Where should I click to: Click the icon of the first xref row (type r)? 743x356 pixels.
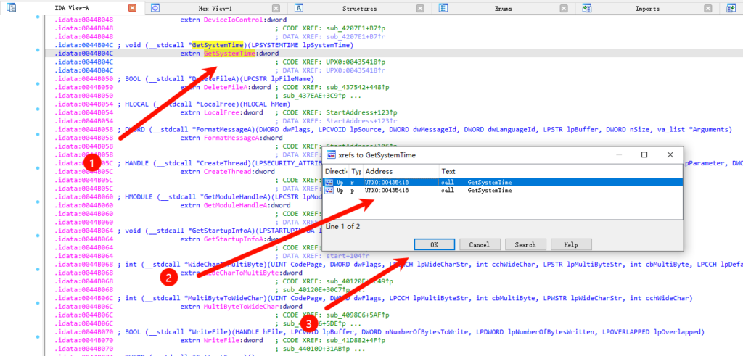pos(329,182)
